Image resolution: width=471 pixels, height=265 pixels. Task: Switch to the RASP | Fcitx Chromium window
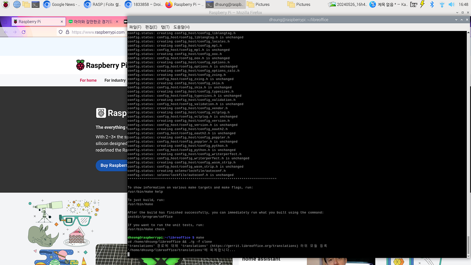(x=103, y=5)
